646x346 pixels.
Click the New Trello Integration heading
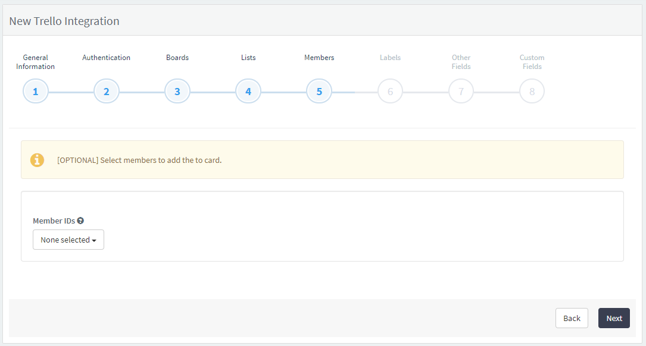[64, 21]
